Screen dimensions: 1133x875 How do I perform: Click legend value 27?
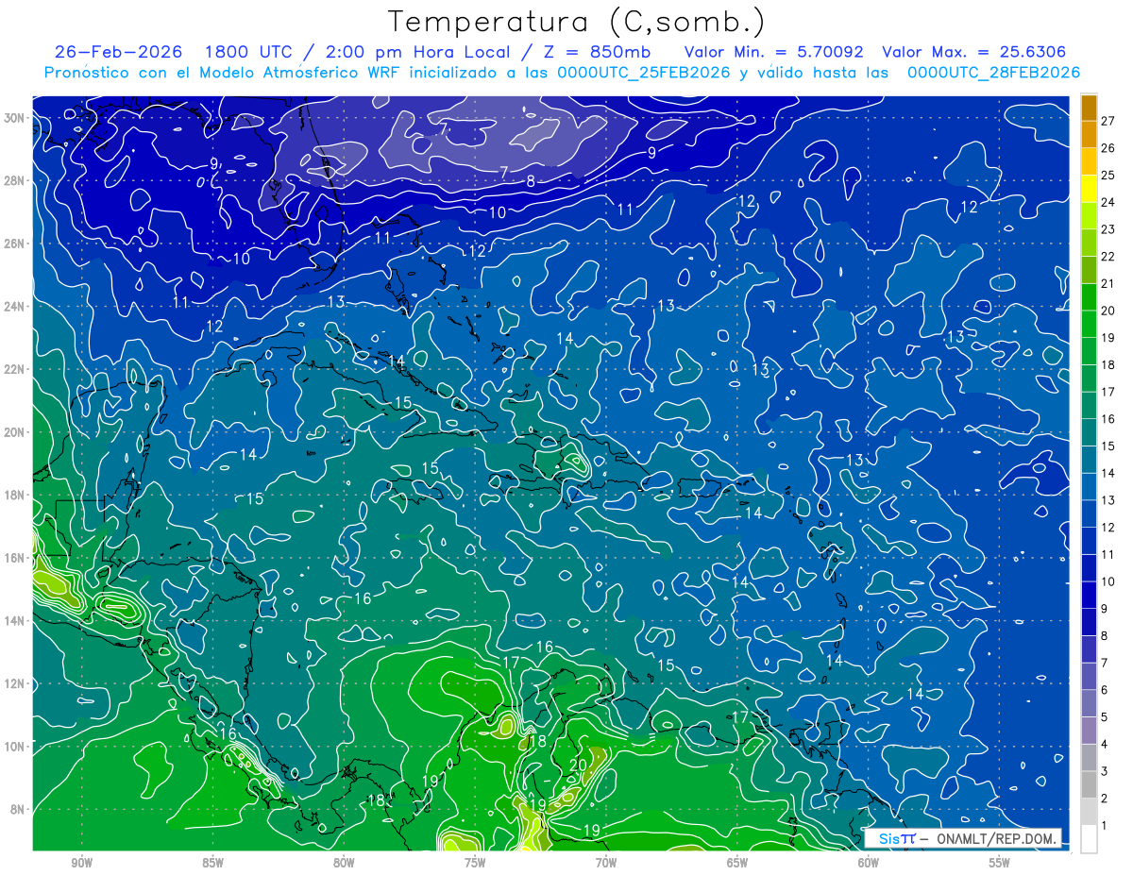(x=1108, y=121)
